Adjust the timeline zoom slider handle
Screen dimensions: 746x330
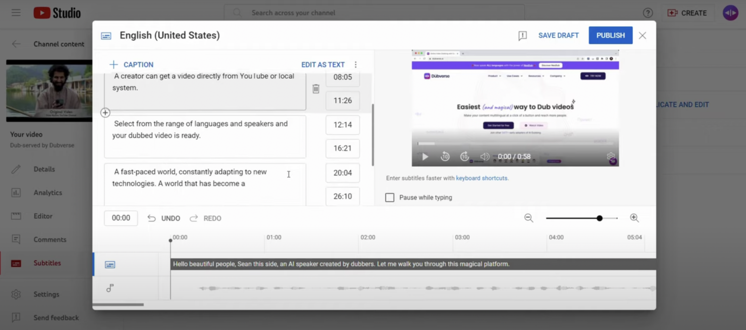point(600,218)
